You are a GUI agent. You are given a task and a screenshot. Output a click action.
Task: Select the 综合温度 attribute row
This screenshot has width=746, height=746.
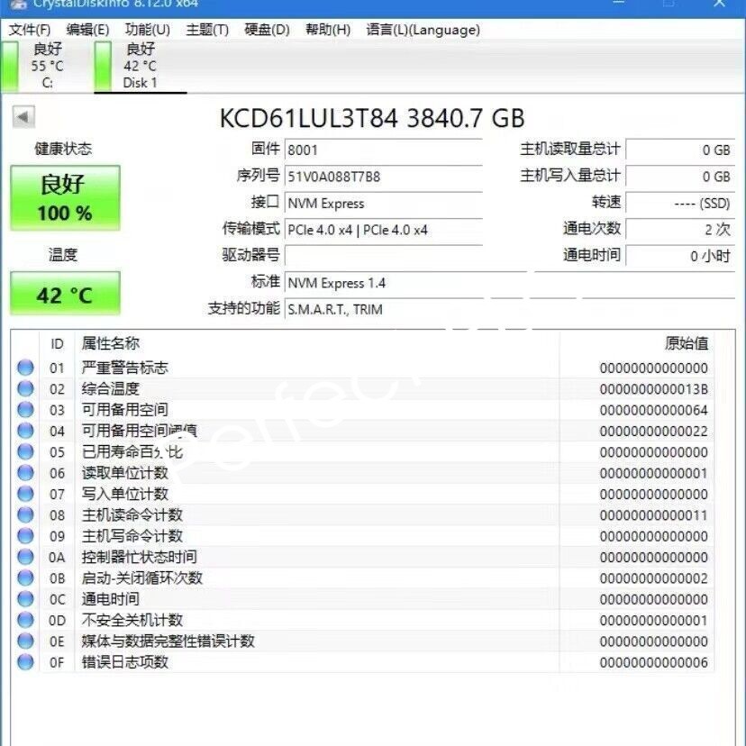tap(362, 388)
